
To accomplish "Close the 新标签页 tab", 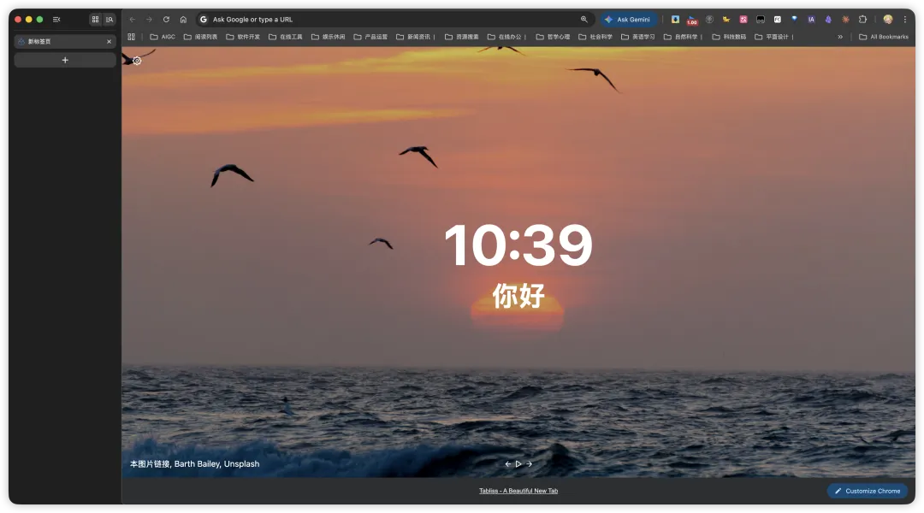I will (109, 41).
